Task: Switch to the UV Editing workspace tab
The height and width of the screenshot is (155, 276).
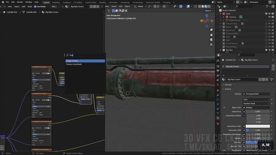Action: tap(78, 3)
